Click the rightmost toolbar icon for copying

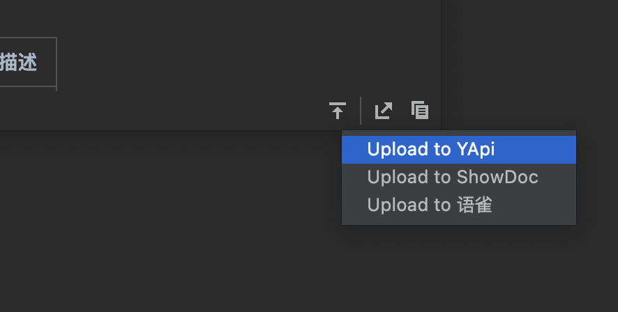click(420, 110)
